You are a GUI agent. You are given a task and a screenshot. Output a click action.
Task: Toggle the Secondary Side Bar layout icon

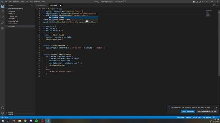[200, 2]
